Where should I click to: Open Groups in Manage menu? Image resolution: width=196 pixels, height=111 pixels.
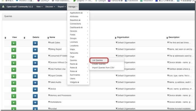click(x=78, y=38)
